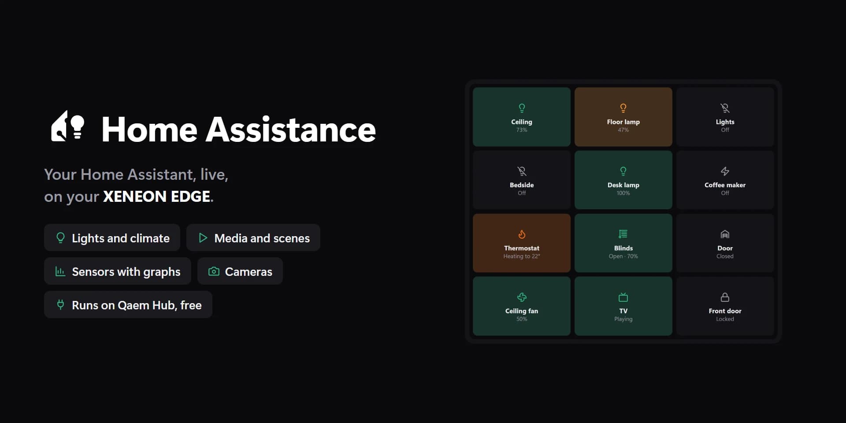Click the Home Assistance house-bulb logo
This screenshot has width=846, height=423.
click(67, 126)
